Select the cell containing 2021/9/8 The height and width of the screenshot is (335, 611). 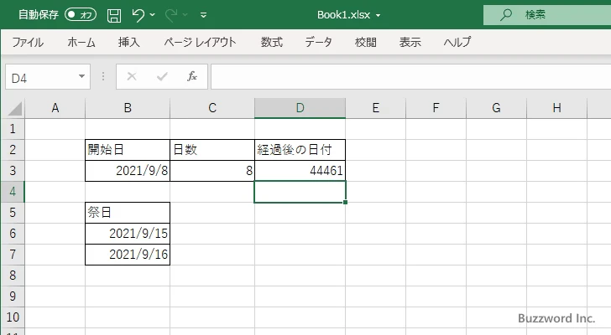pos(128,171)
